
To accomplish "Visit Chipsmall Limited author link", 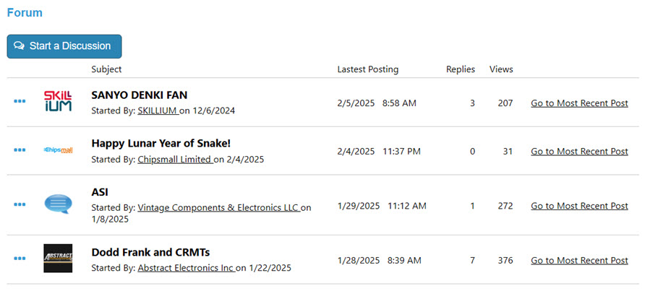I will point(174,160).
